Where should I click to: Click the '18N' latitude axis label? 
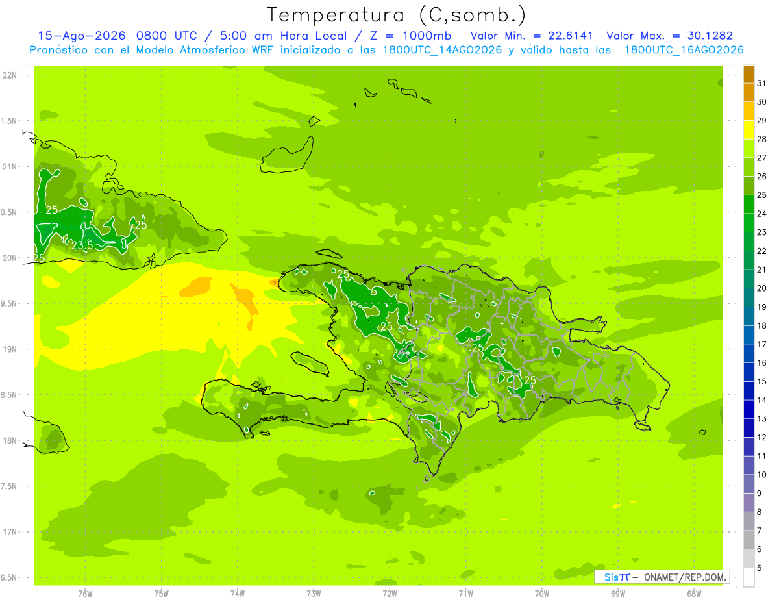click(x=10, y=440)
